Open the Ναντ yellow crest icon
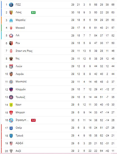The height and width of the screenshot is (154, 117). (11, 105)
